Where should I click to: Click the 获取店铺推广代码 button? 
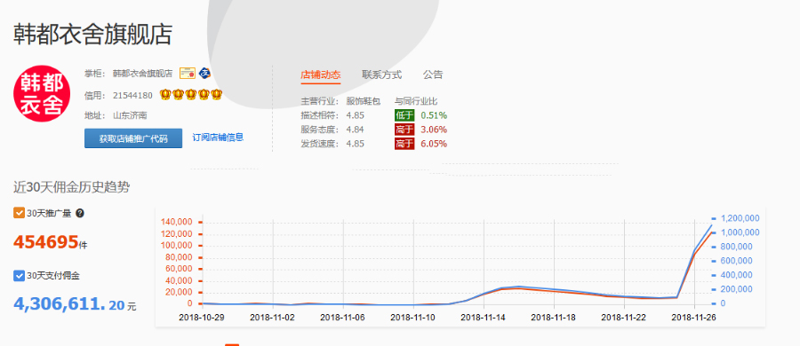pyautogui.click(x=133, y=138)
